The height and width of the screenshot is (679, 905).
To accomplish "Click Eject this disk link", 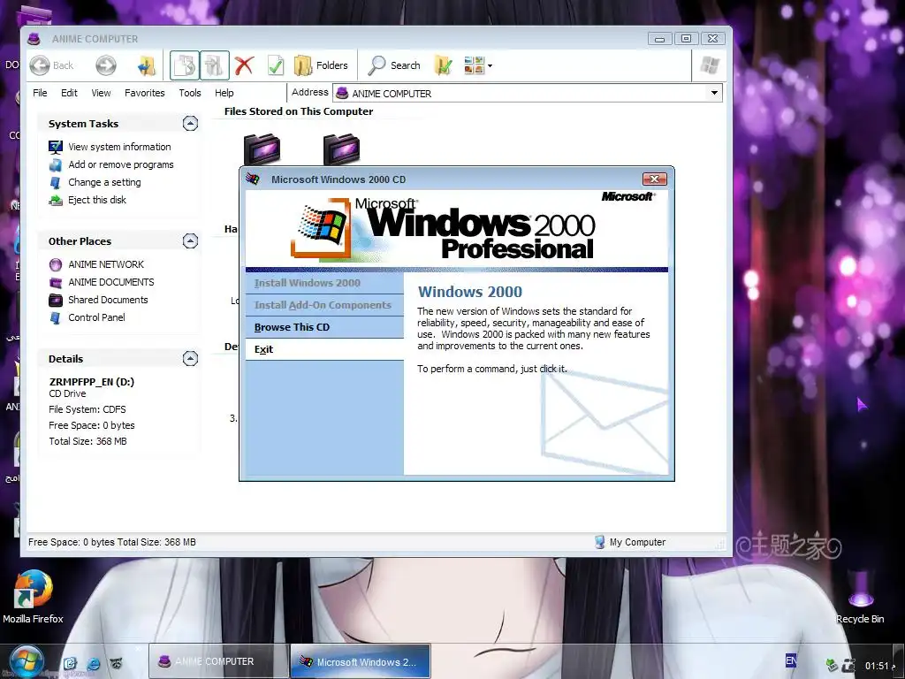I will pos(97,200).
